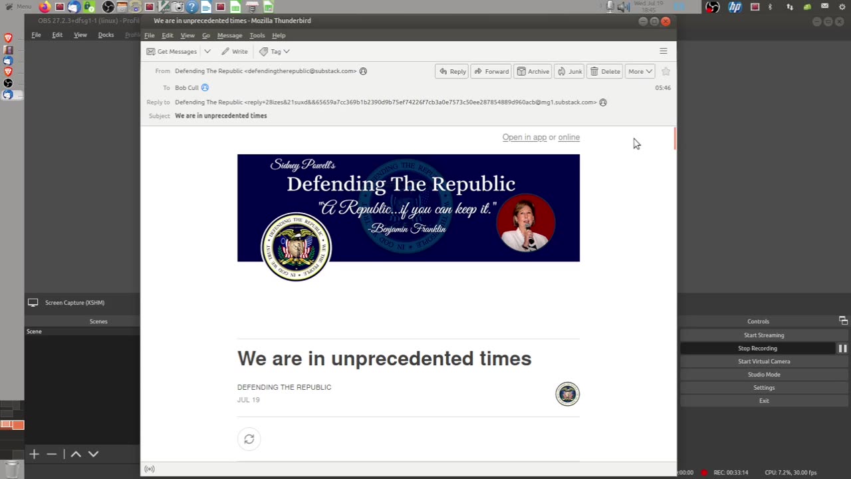The image size is (851, 479).
Task: Click the Bluetooth tray icon
Action: tap(771, 7)
